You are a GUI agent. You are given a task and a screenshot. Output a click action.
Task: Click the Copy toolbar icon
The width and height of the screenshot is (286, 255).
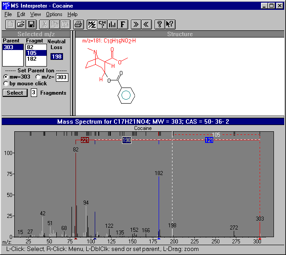point(55,25)
